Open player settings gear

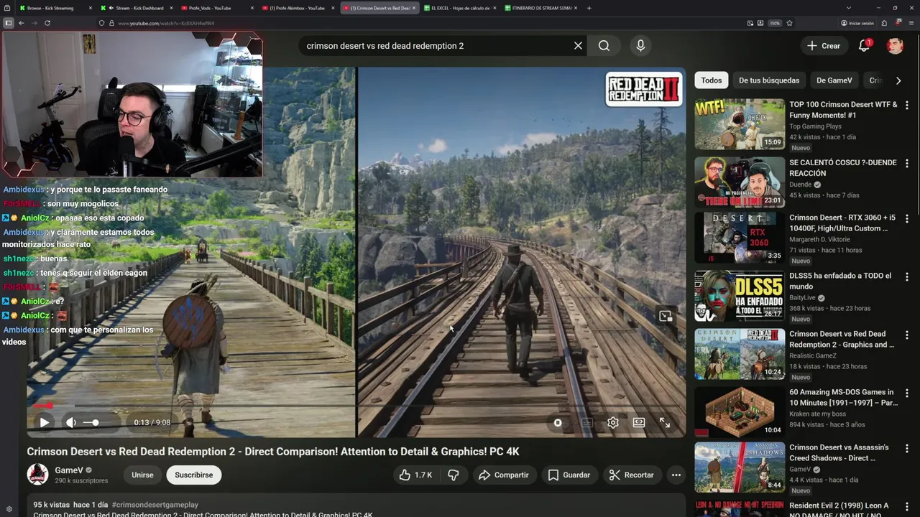point(613,423)
